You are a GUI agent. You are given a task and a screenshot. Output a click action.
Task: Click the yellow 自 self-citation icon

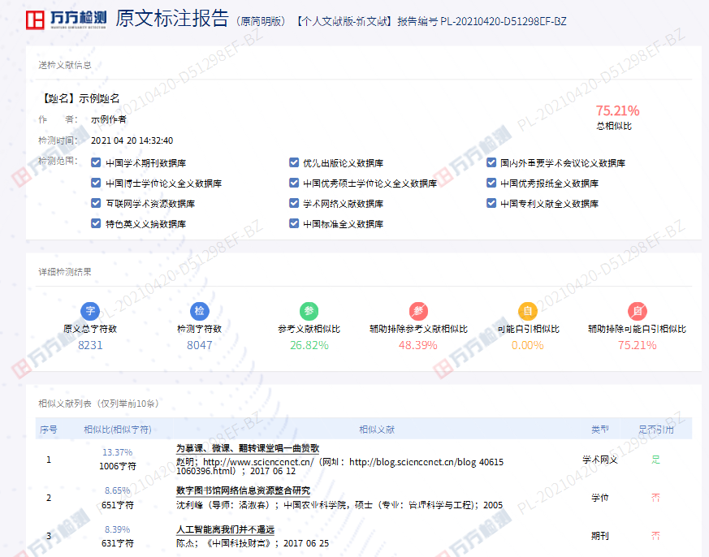pyautogui.click(x=528, y=311)
